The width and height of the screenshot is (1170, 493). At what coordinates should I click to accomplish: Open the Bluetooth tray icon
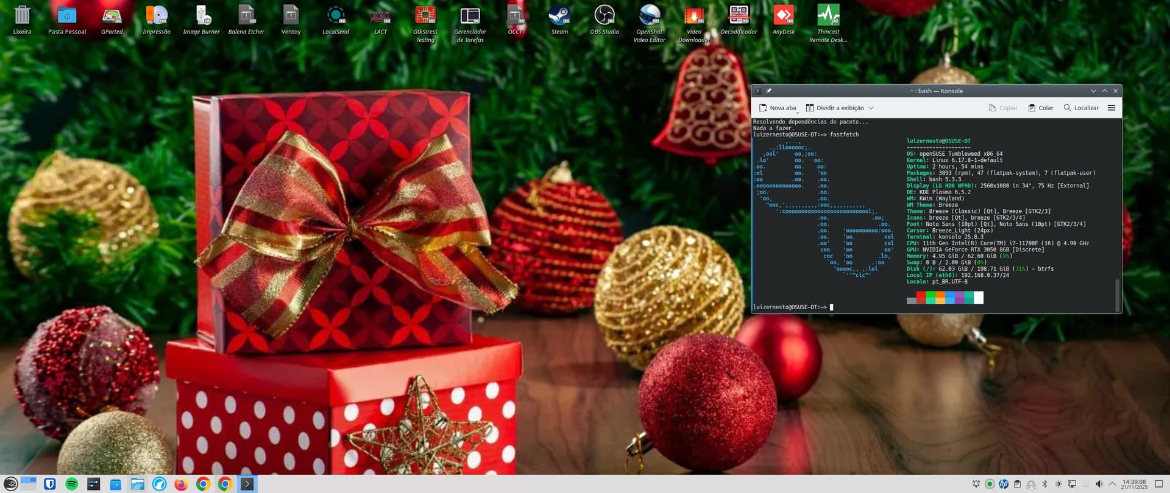click(1044, 484)
